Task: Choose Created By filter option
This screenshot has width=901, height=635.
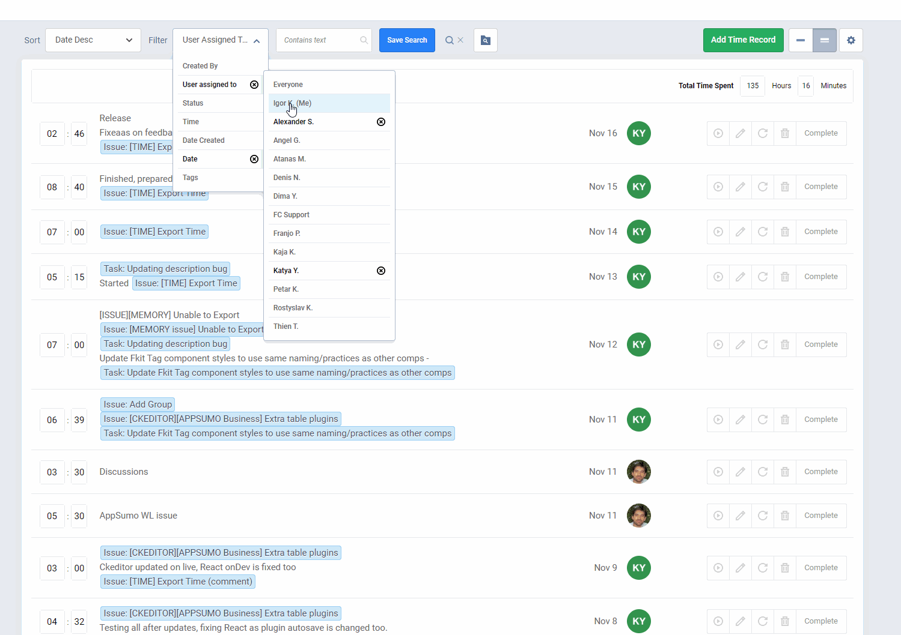Action: (221, 66)
